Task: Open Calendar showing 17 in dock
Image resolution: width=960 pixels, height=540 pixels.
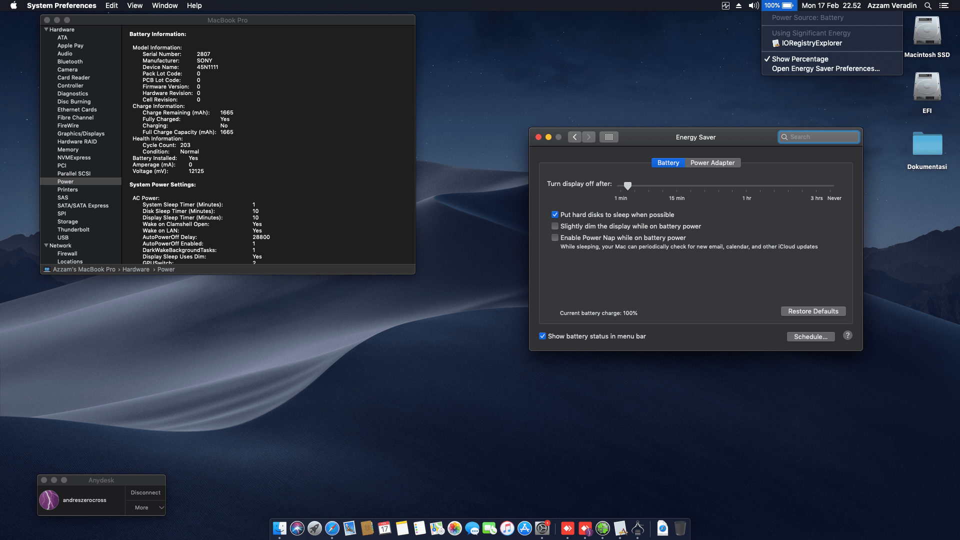Action: 384,528
